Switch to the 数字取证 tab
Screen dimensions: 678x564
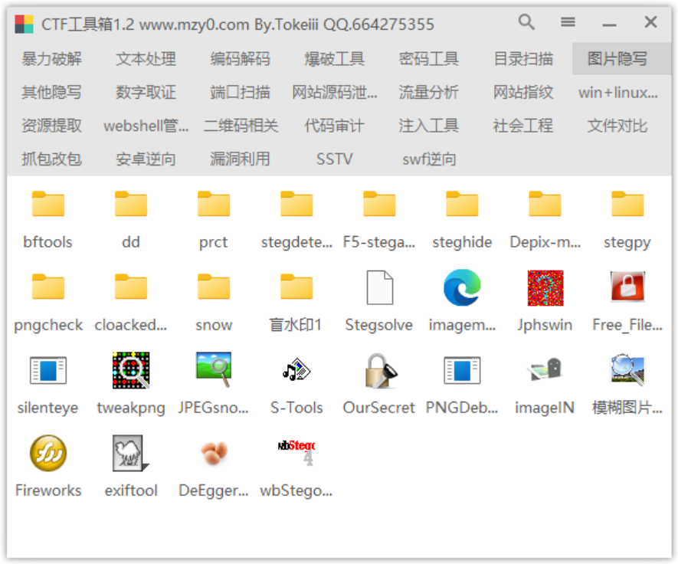click(x=146, y=92)
